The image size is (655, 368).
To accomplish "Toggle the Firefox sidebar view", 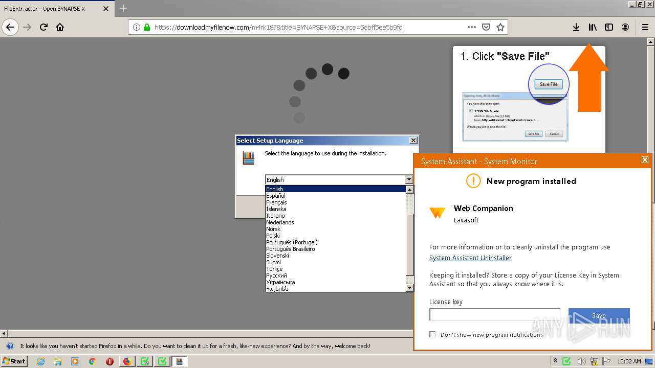I will pos(609,27).
